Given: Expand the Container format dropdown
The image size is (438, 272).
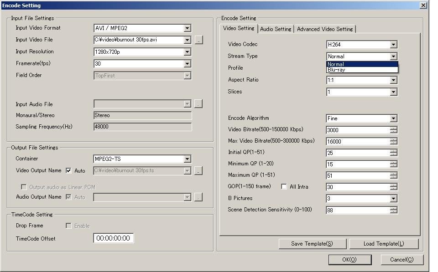Looking at the screenshot, I should pyautogui.click(x=187, y=159).
